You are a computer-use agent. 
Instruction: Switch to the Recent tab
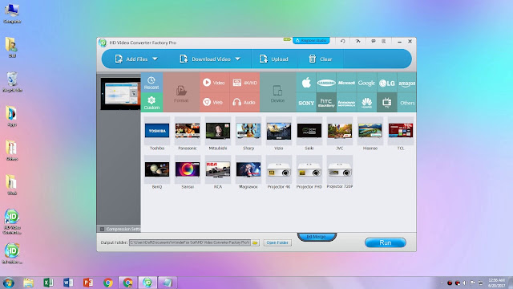point(151,83)
